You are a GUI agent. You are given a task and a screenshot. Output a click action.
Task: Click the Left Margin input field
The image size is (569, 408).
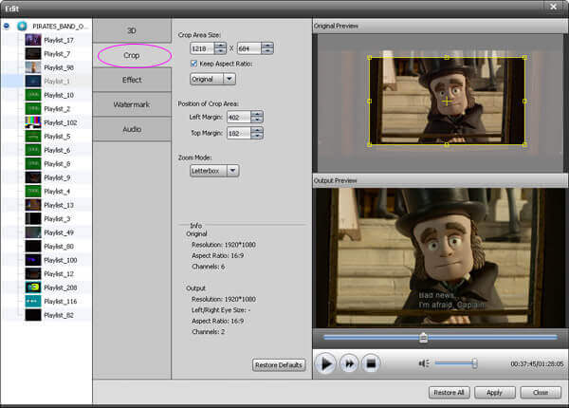pyautogui.click(x=239, y=117)
